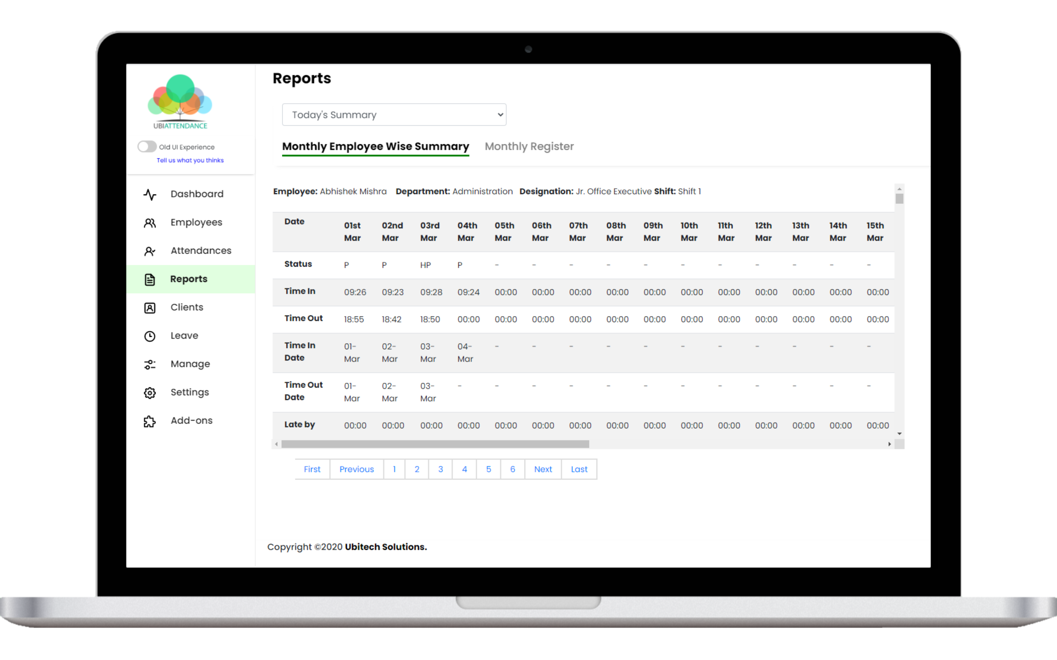Screen dimensions: 1057x660
Task: Click the 'Tell us what you thinks' link
Action: [190, 160]
